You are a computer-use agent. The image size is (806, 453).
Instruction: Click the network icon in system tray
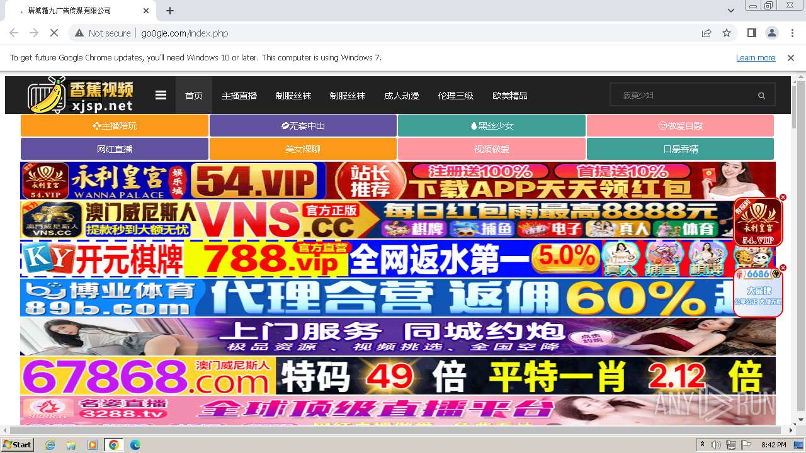point(731,445)
